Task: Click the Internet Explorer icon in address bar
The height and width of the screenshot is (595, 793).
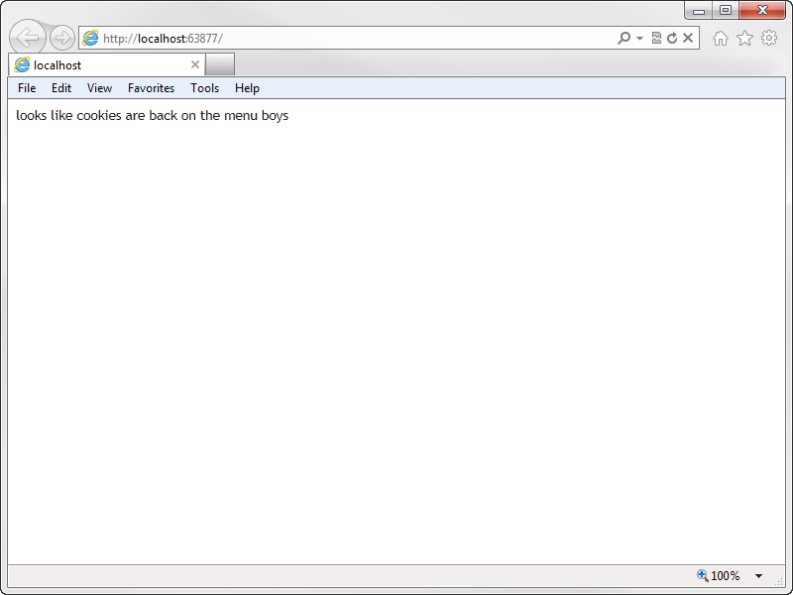Action: 90,37
